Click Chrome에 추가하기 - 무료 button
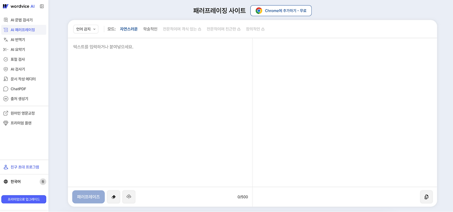This screenshot has width=453, height=212. coord(281,11)
